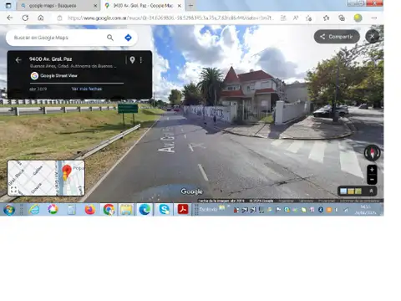The width and height of the screenshot is (401, 301).
Task: Open Edge settings and more menu
Action: point(374,18)
